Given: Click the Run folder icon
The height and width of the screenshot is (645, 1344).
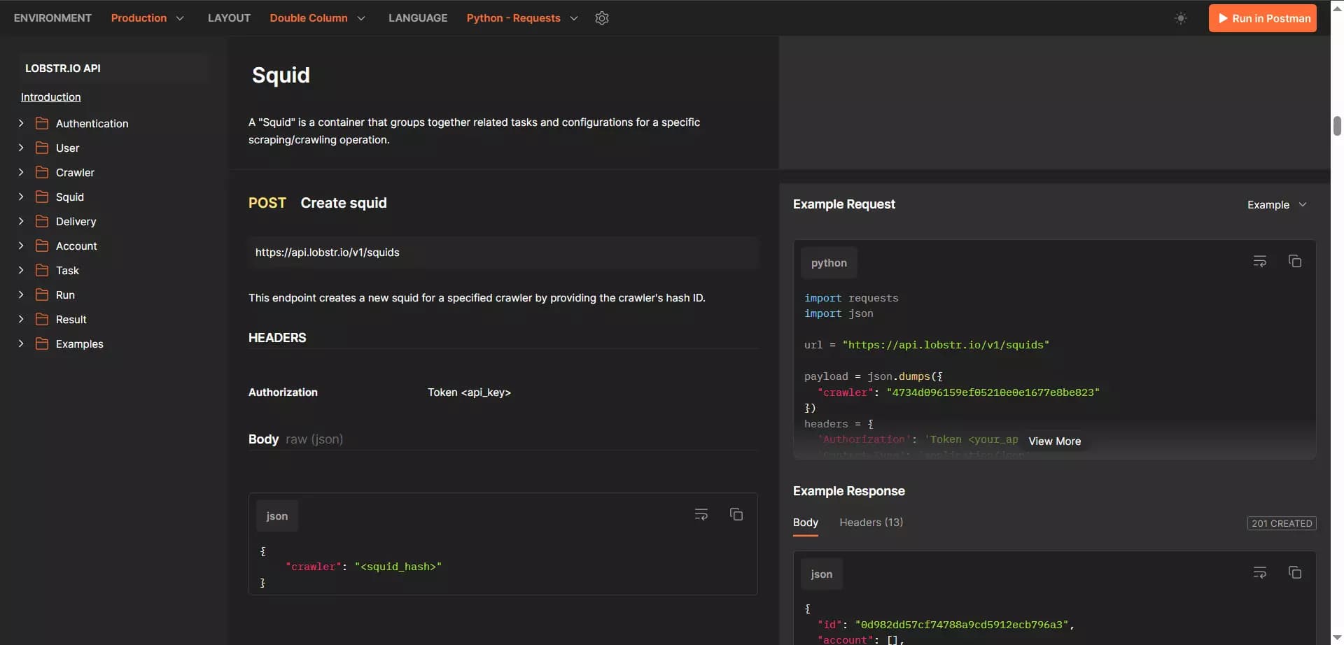Looking at the screenshot, I should pos(42,295).
